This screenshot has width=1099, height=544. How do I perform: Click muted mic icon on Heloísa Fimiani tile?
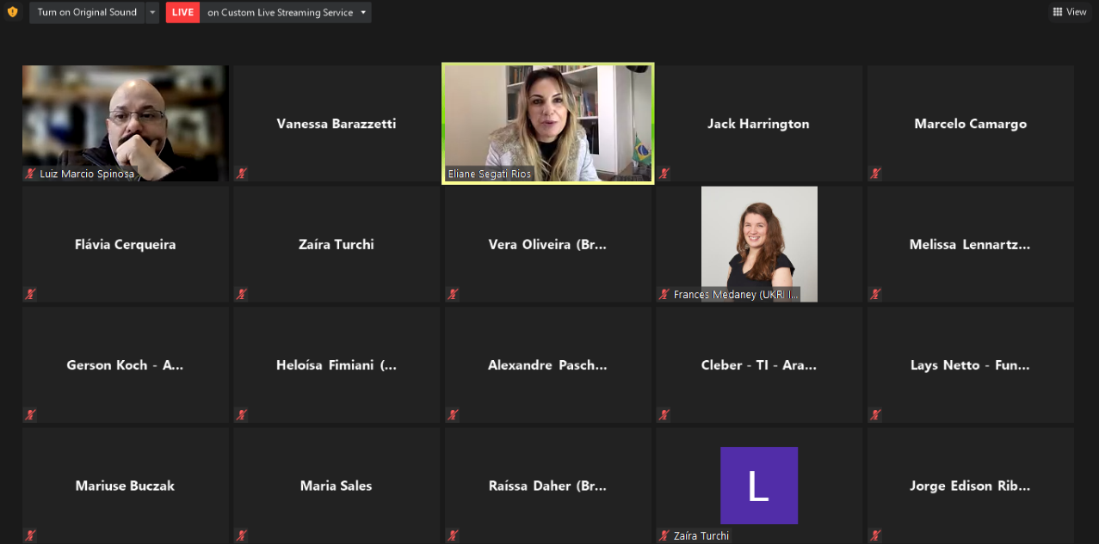pyautogui.click(x=242, y=415)
